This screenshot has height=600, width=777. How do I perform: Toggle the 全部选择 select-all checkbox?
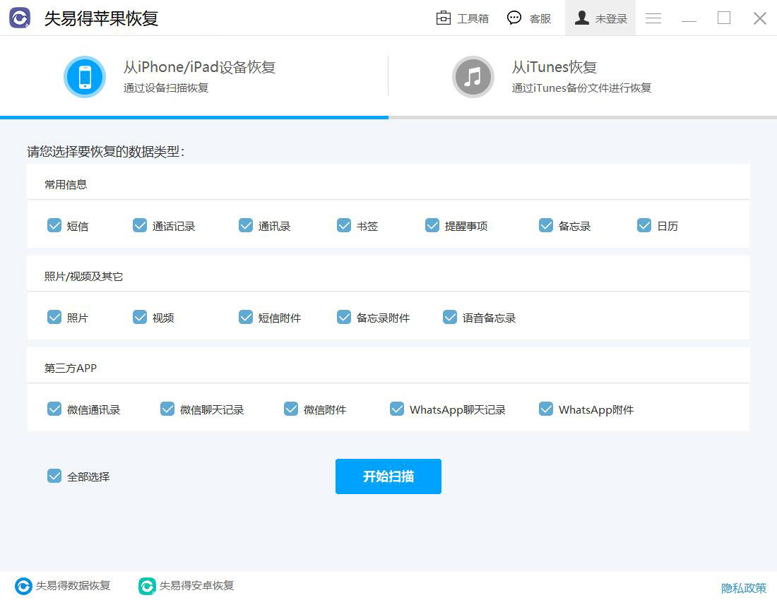pos(54,476)
